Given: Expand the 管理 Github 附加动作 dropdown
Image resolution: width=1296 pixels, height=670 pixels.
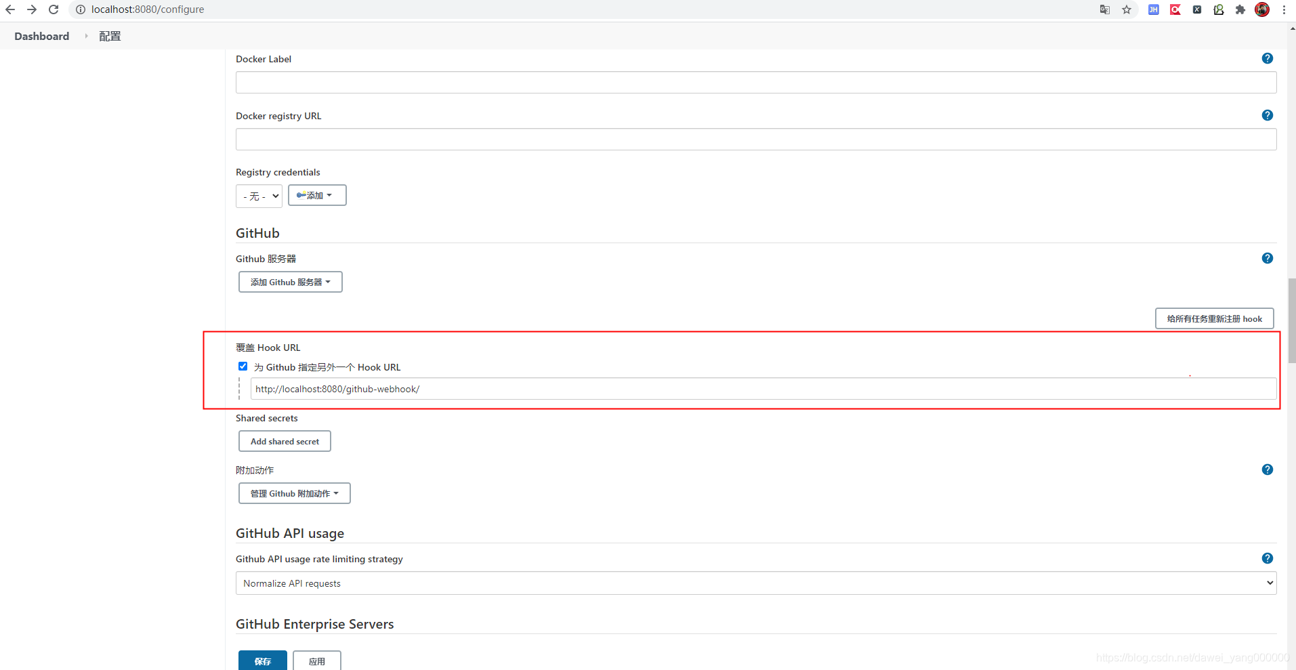Looking at the screenshot, I should pyautogui.click(x=295, y=493).
